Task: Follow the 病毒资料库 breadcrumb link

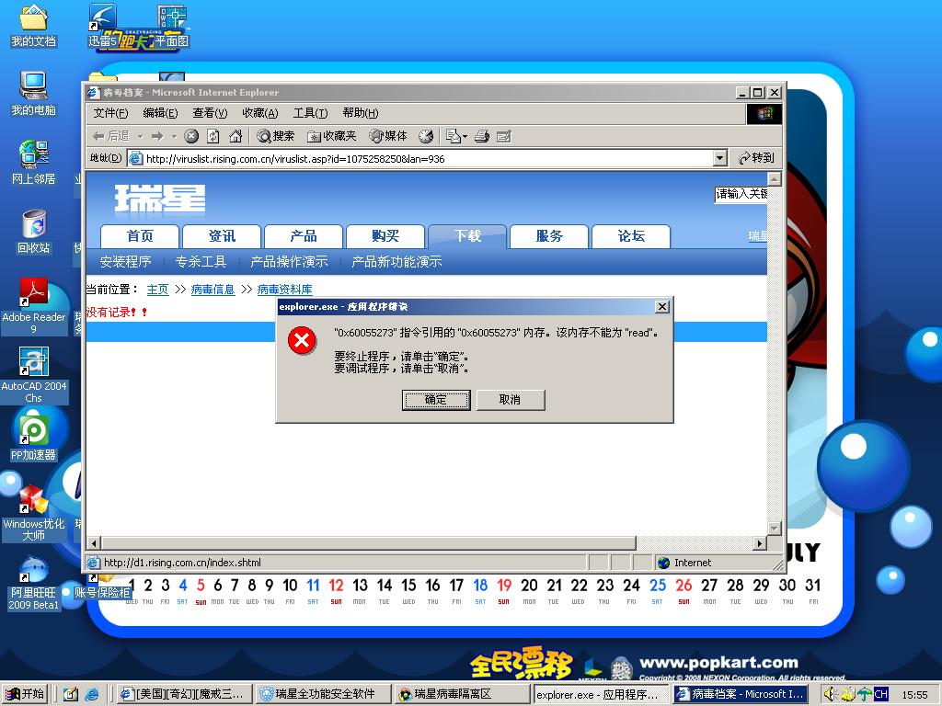Action: 285,290
